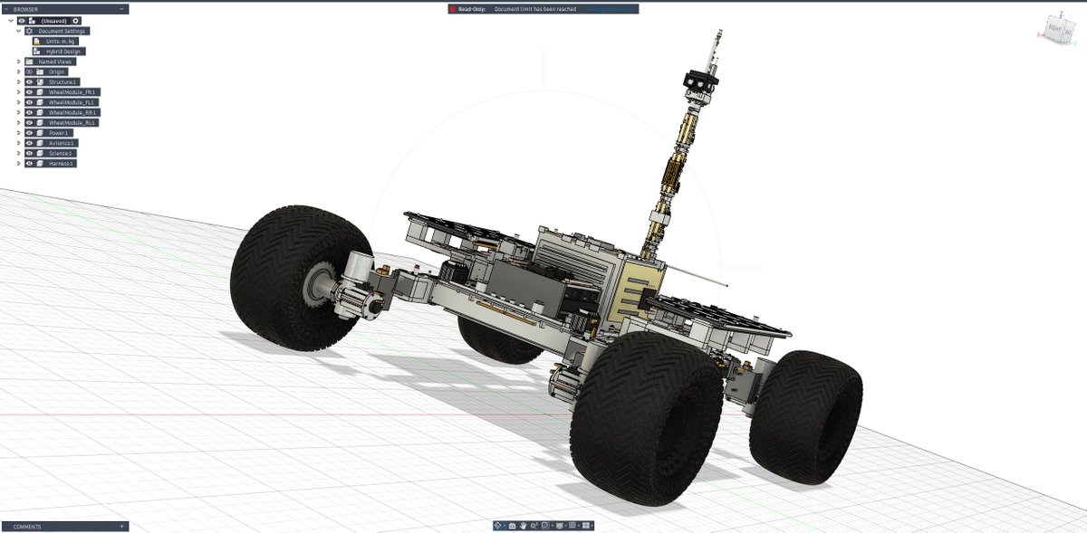The image size is (1087, 533).
Task: Select the Harness:1 label
Action: point(62,164)
